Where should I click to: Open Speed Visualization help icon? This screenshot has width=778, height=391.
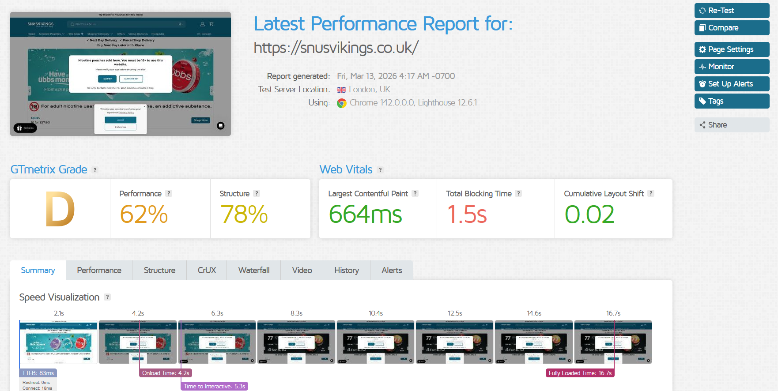coord(107,297)
